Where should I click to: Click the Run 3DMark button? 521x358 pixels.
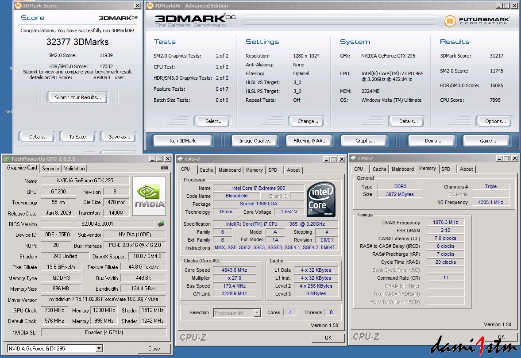point(182,141)
